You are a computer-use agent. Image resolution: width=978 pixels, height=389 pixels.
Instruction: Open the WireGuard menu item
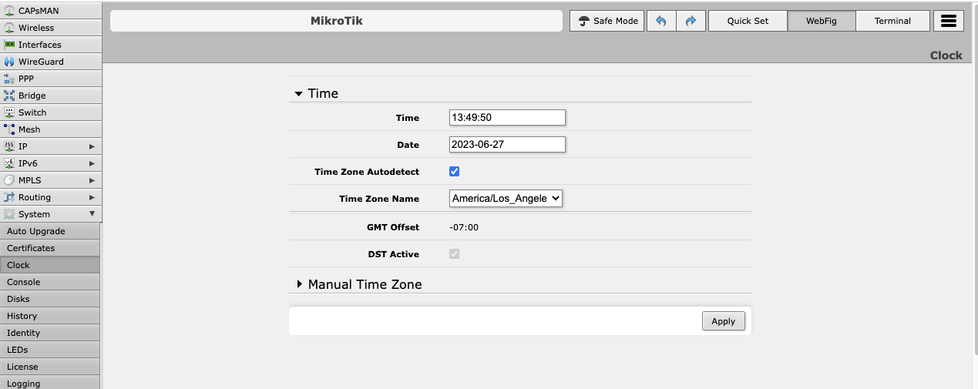(x=51, y=62)
